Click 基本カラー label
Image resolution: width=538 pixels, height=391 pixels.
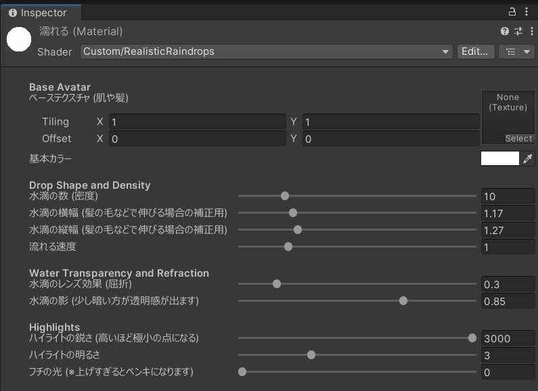(50, 158)
